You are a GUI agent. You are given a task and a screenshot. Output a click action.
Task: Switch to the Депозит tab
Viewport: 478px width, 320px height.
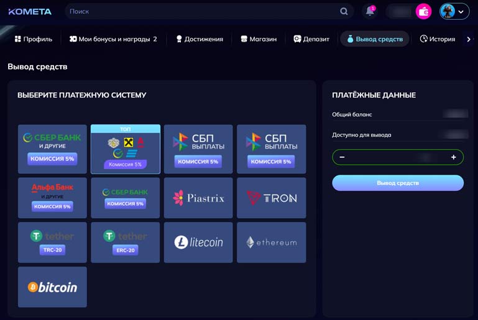[x=311, y=39]
